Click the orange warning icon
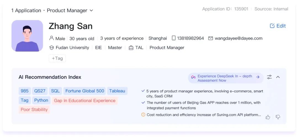The width and height of the screenshot is (298, 137). point(143,115)
